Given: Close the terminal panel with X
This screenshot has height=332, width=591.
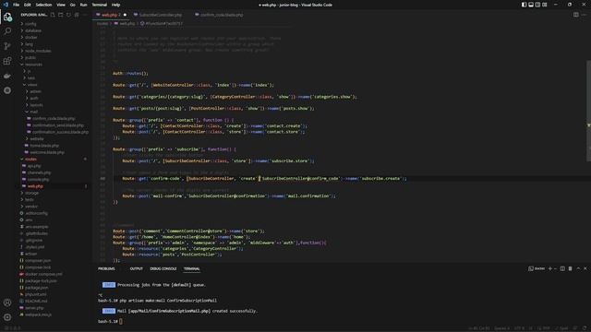Looking at the screenshot, I should [x=585, y=268].
